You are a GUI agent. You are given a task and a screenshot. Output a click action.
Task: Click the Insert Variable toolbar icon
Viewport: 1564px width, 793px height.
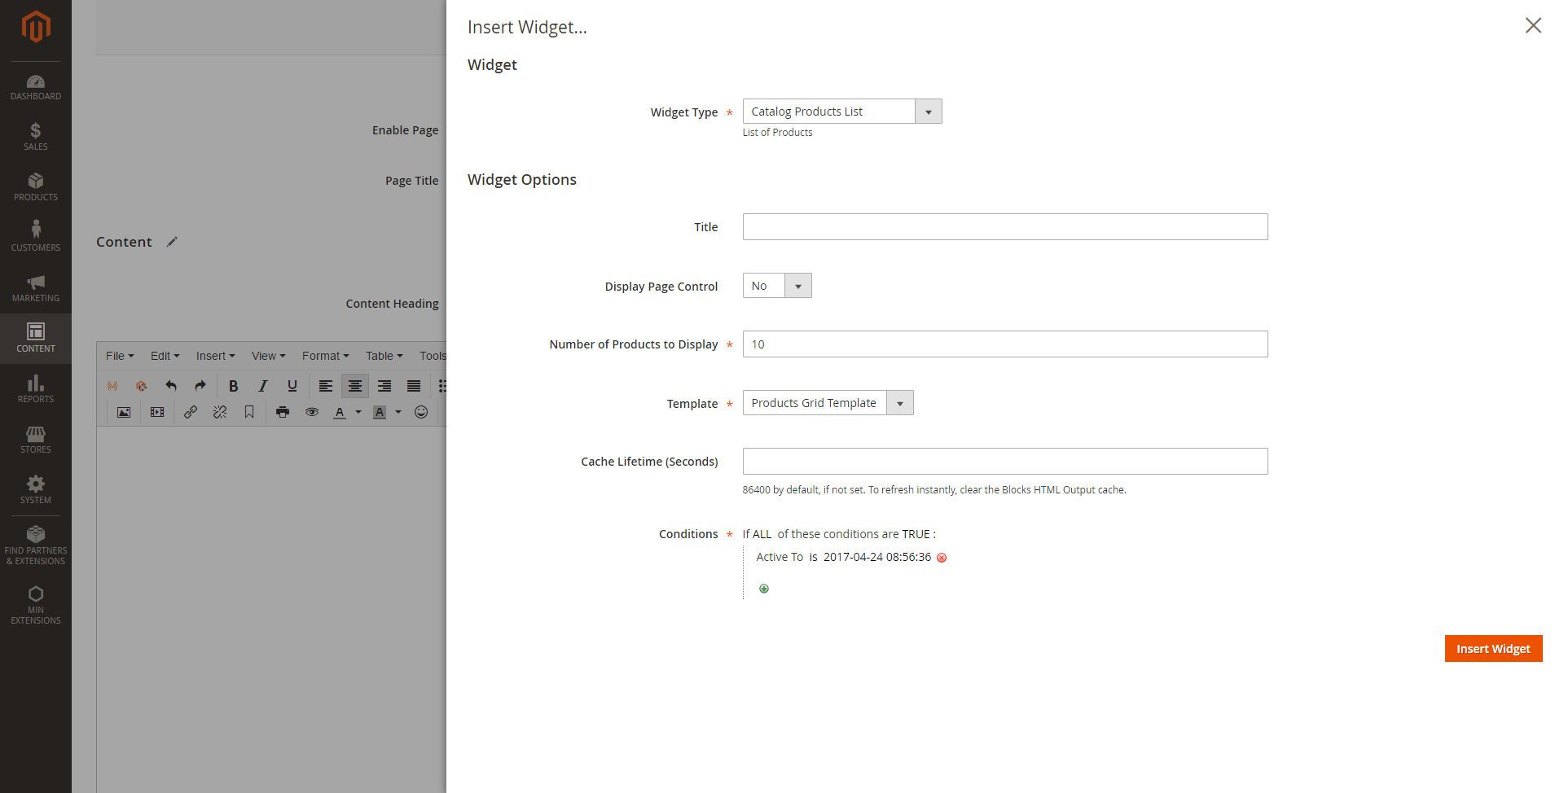point(112,386)
